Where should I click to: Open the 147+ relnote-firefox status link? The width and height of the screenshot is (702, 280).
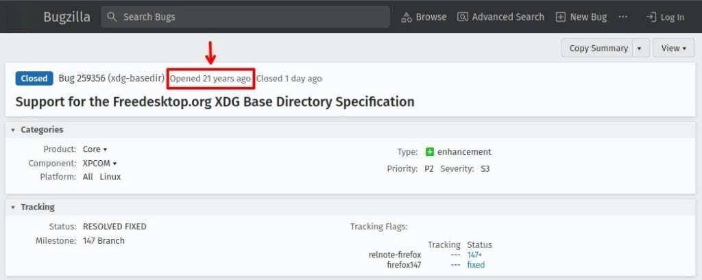tap(474, 255)
